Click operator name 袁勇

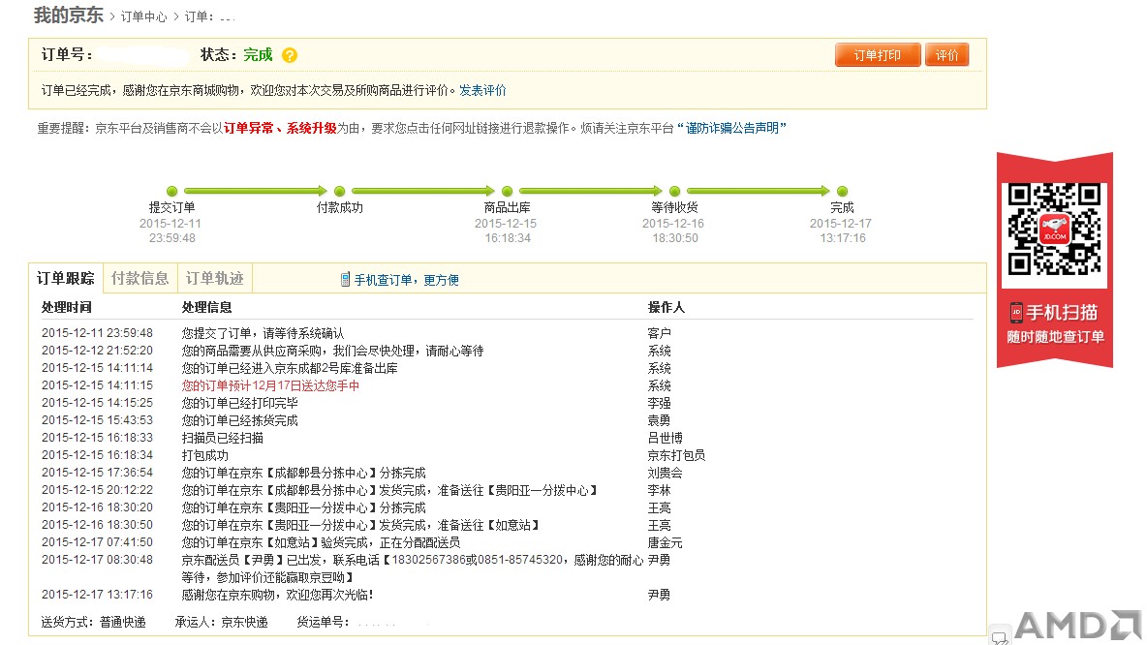(659, 420)
